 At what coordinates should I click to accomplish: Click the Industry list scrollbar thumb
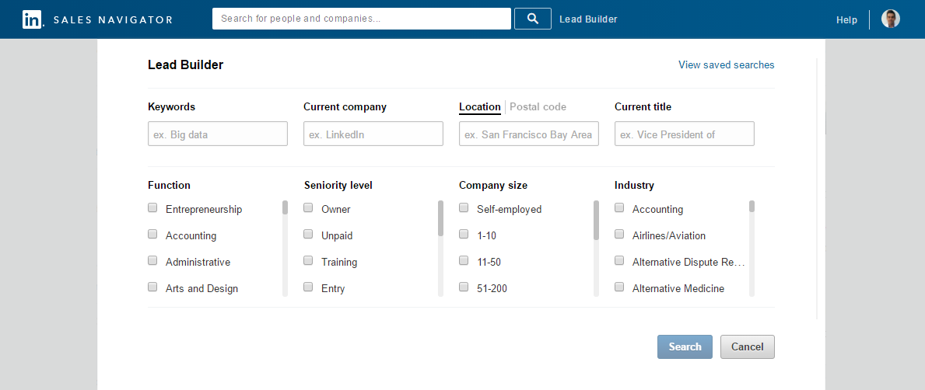(x=752, y=206)
